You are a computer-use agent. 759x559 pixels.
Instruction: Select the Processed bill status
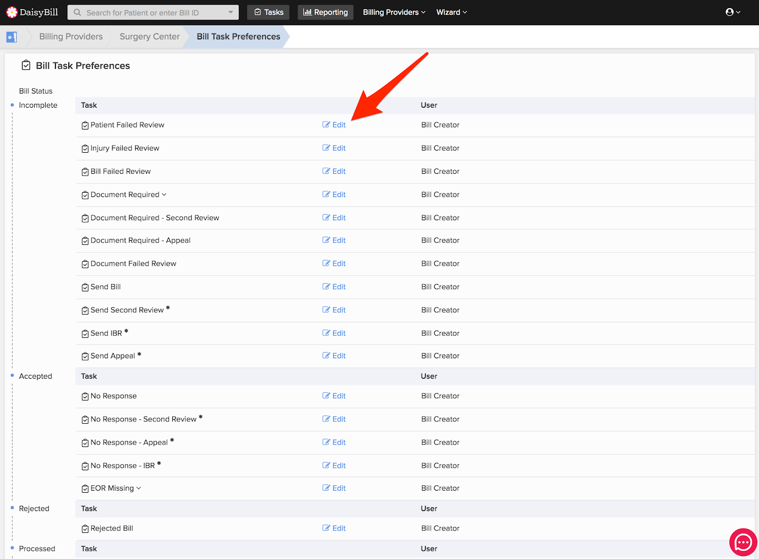37,549
